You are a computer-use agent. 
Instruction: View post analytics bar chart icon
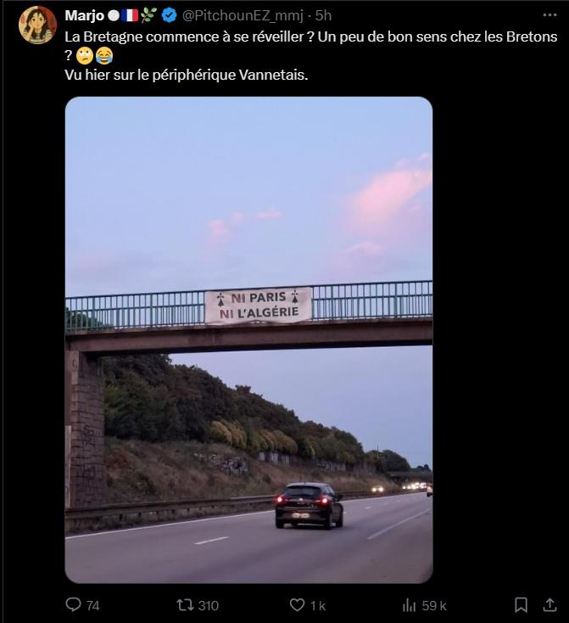(x=409, y=605)
